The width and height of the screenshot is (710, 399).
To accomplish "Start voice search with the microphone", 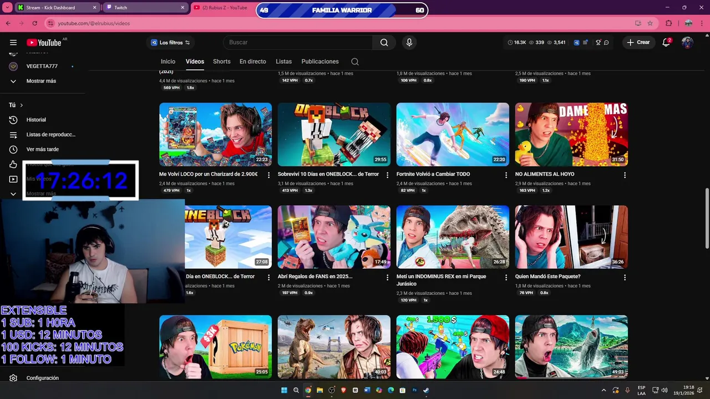I will pos(409,43).
